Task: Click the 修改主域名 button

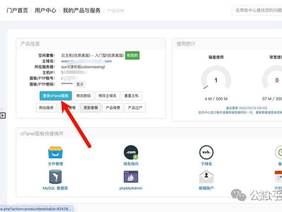Action: point(108,96)
